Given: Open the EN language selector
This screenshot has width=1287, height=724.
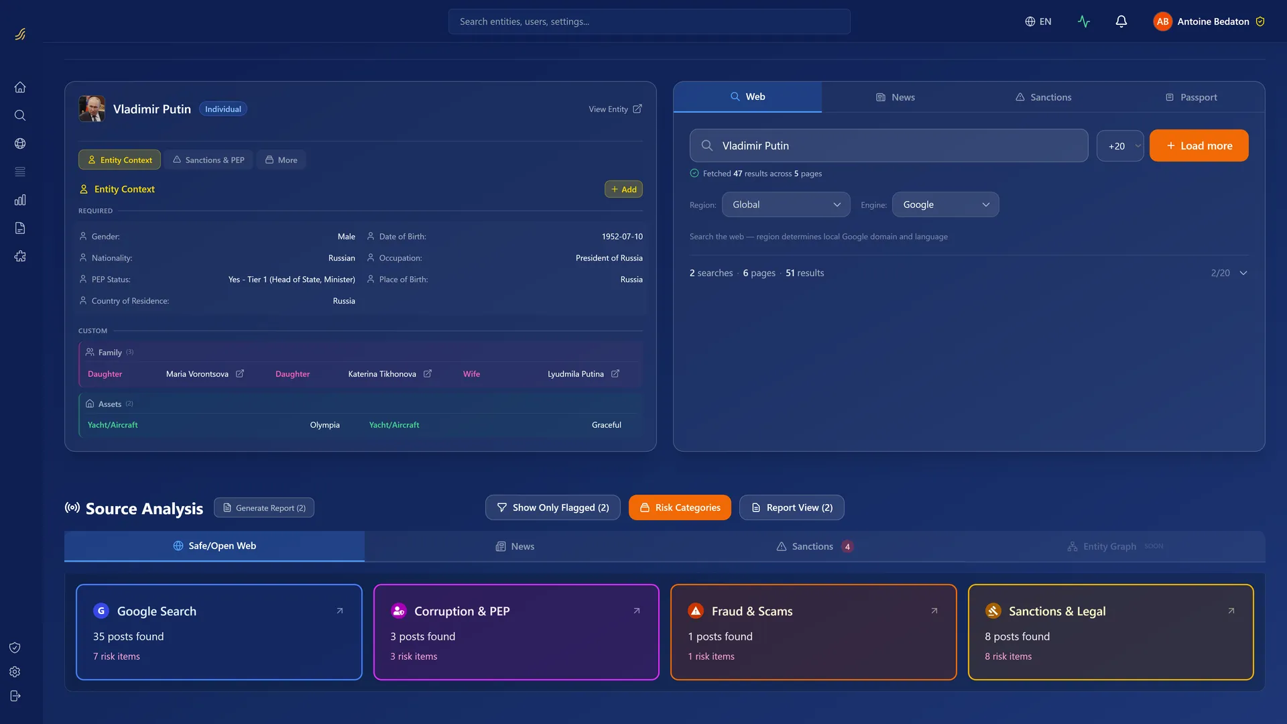Looking at the screenshot, I should 1038,21.
